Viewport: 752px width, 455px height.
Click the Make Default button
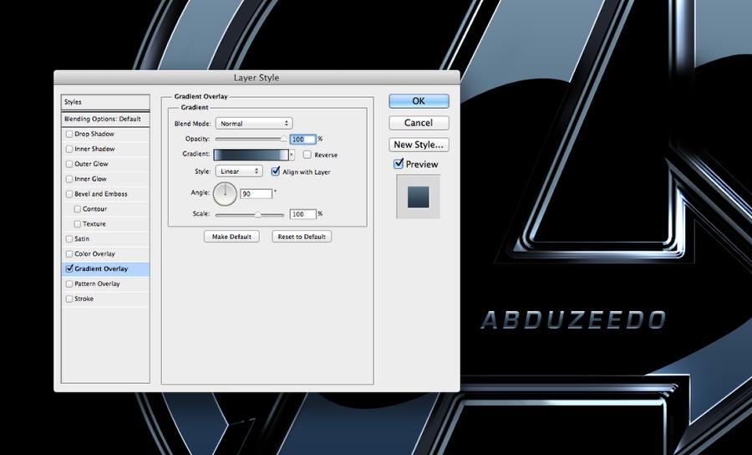tap(231, 237)
